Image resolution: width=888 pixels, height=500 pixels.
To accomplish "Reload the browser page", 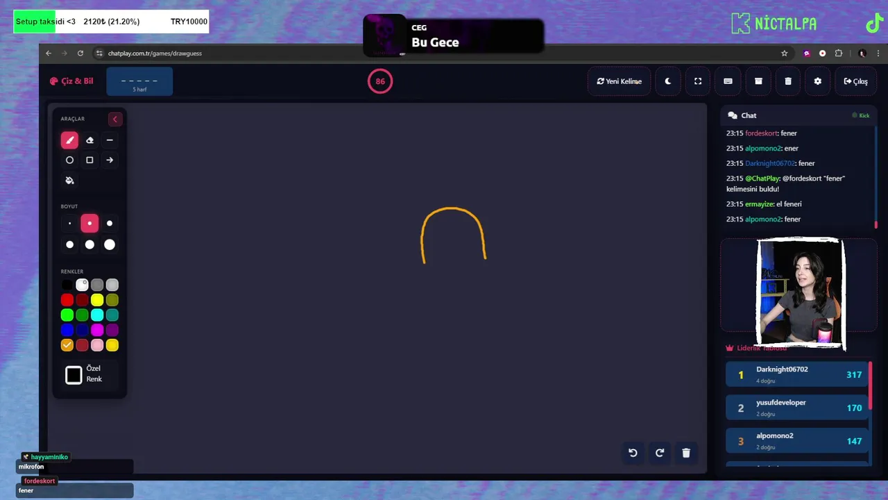I will pos(80,53).
